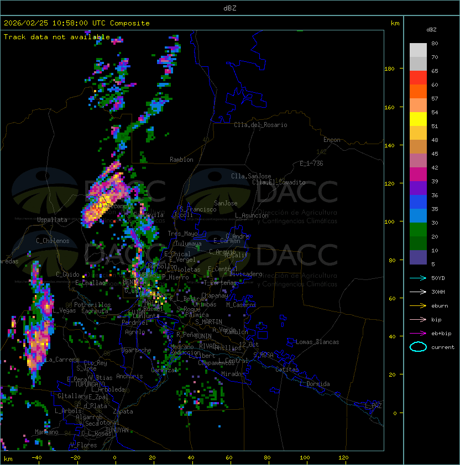Click the Mirador map label
The width and height of the screenshot is (460, 465).
tap(233, 374)
